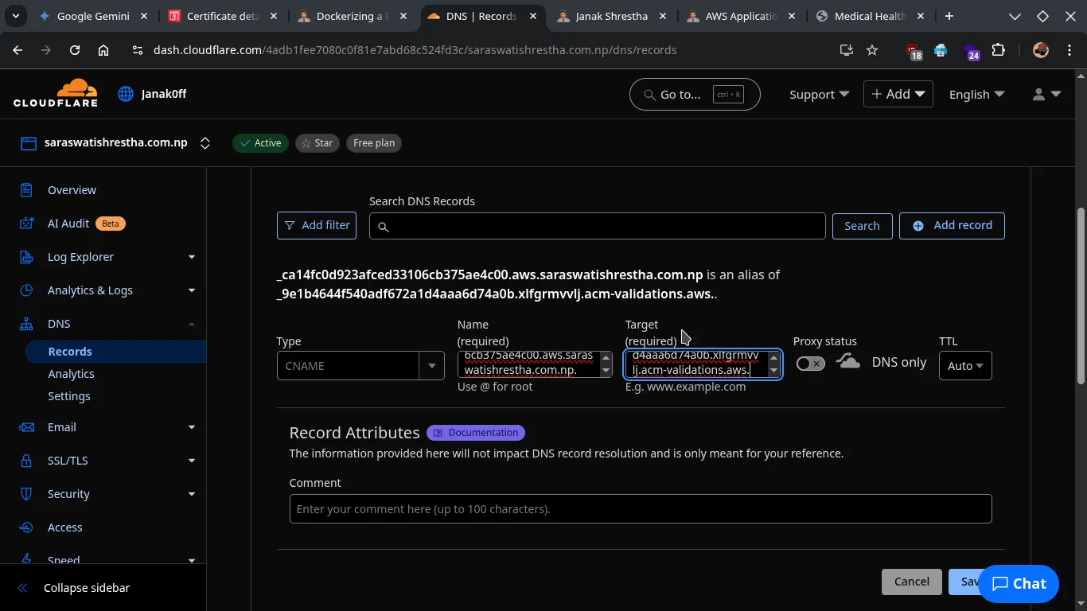Open the browser Extensions puzzle icon
This screenshot has width=1087, height=611.
coord(998,50)
